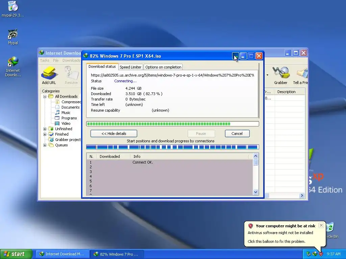Click the Hide details button
The image size is (346, 259).
pyautogui.click(x=114, y=134)
